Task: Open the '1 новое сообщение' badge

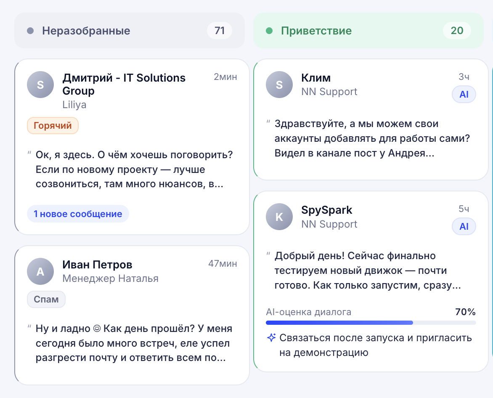Action: pos(78,214)
